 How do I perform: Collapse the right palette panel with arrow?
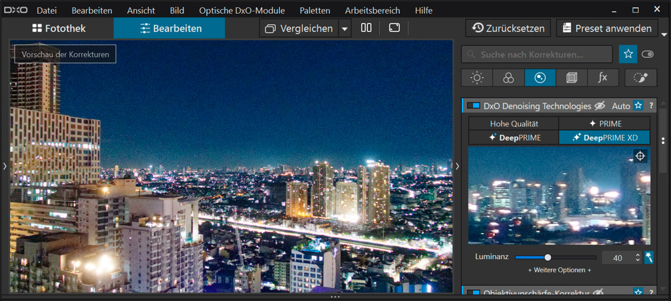click(x=457, y=166)
